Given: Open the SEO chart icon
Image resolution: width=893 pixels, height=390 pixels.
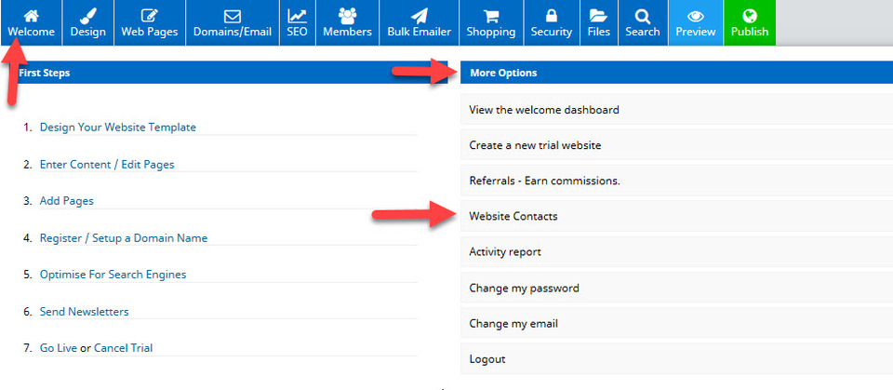Looking at the screenshot, I should coord(297,16).
